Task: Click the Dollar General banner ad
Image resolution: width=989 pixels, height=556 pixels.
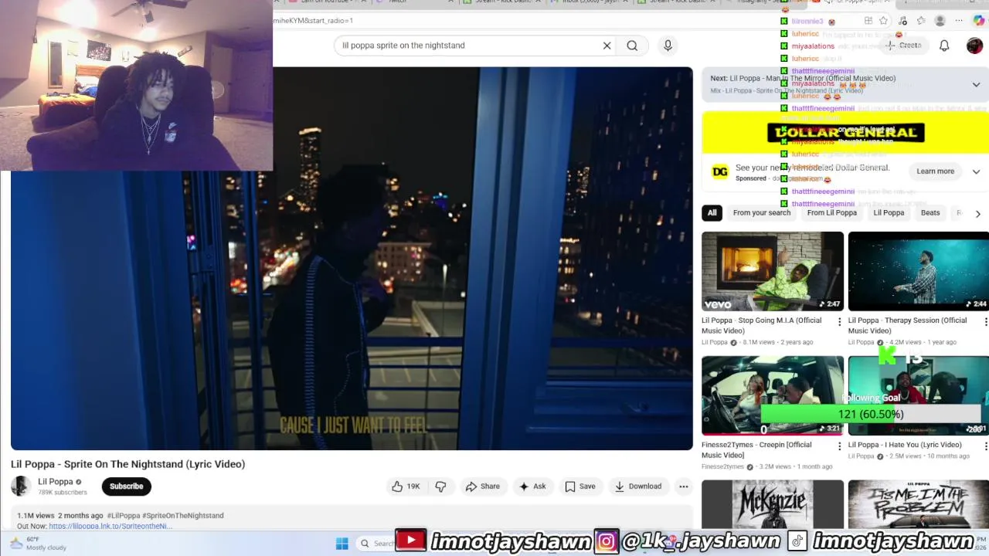Action: (x=845, y=133)
